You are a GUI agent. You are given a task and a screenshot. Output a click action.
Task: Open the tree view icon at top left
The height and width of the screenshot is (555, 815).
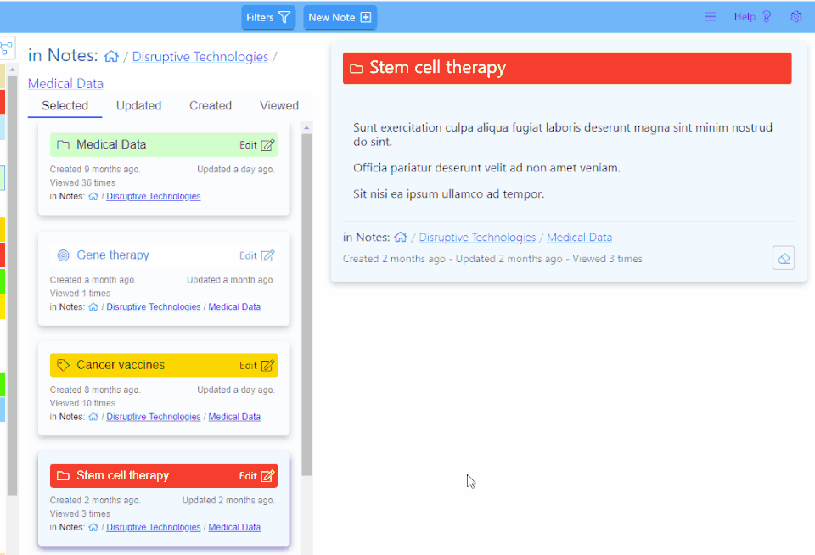coord(6,48)
